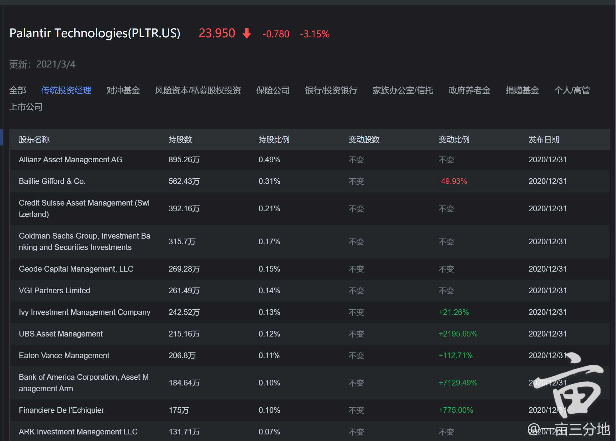Click Palantir Technologies(PLTR.US) title
616x441 pixels.
[95, 33]
